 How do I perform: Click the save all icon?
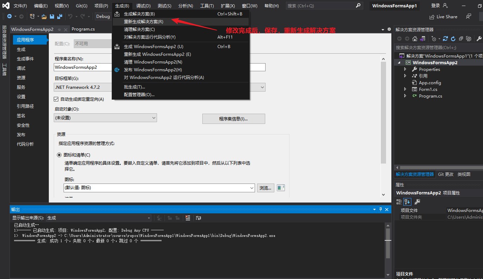(x=59, y=16)
